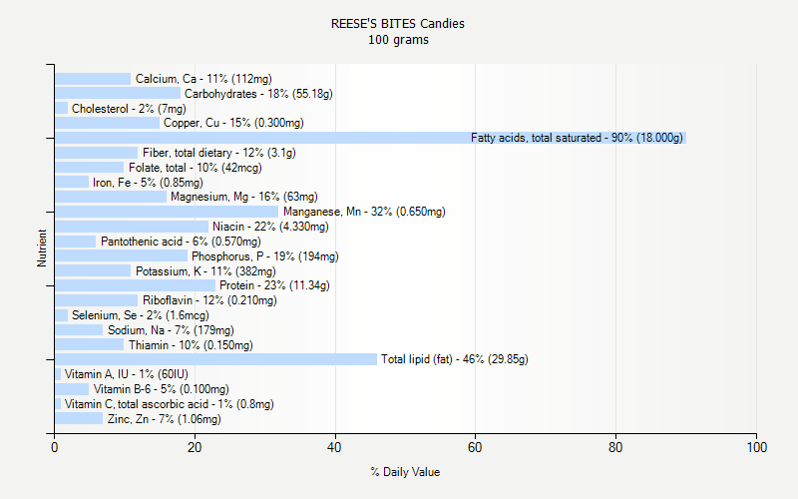Click the Zinc bar
Viewport: 798px width, 499px height.
pyautogui.click(x=79, y=418)
